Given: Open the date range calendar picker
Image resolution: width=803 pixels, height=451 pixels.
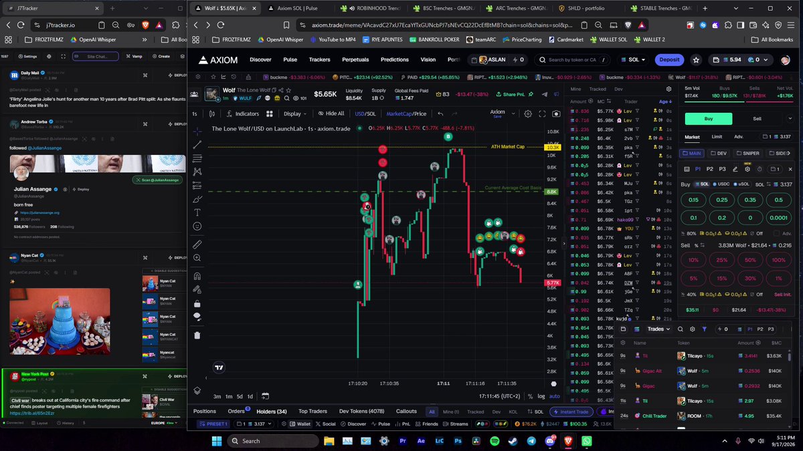Looking at the screenshot, I should click(265, 396).
